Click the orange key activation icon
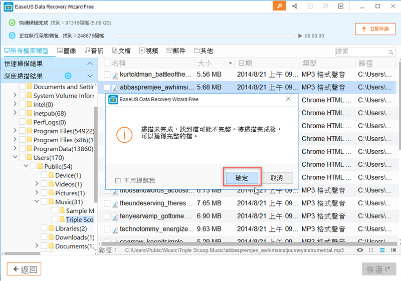Screen dimensions: 401x281 tap(279, 6)
